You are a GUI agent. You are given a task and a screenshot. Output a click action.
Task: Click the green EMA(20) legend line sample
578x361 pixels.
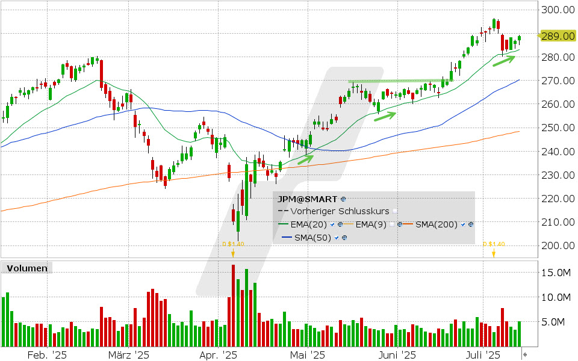(x=283, y=224)
